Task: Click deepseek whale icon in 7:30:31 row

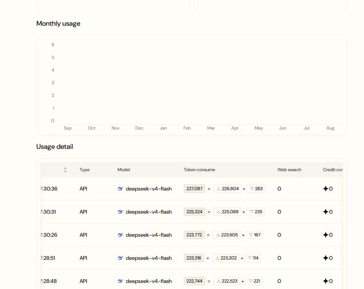Action: [x=120, y=212]
